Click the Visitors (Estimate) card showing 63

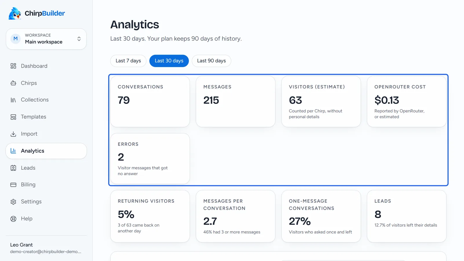(x=321, y=101)
